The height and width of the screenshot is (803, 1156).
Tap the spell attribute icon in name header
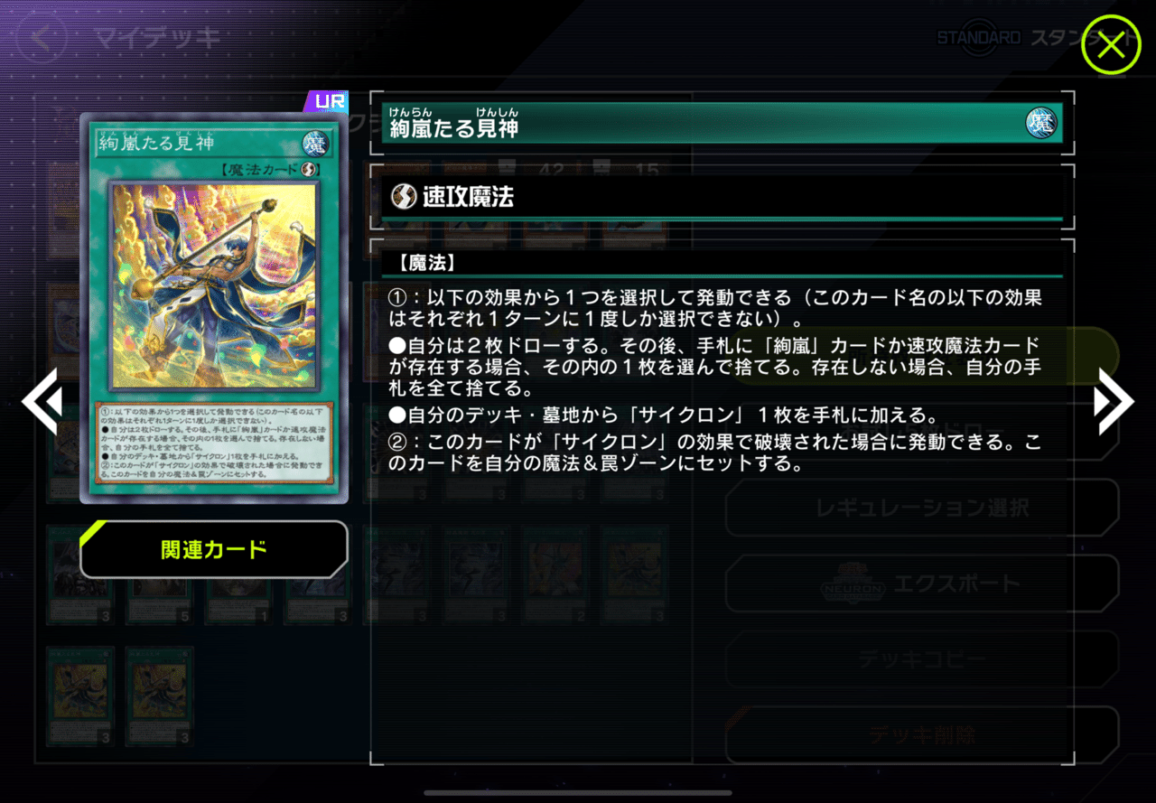[1041, 123]
